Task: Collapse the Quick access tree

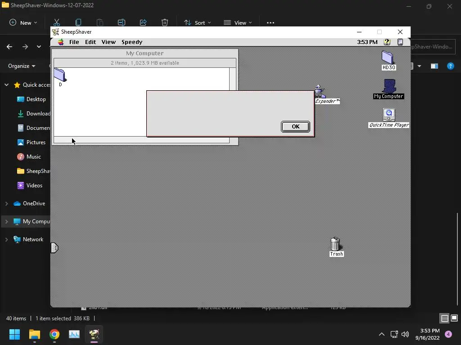Action: (6, 85)
